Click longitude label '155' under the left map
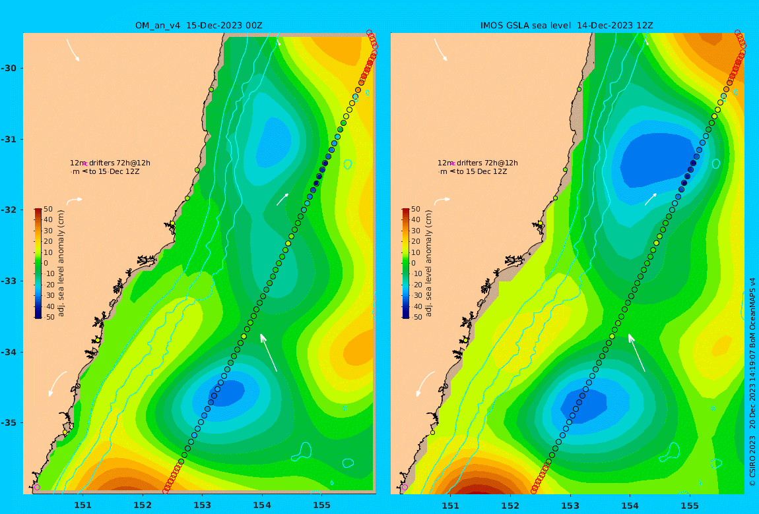This screenshot has height=514, width=759. [x=321, y=505]
